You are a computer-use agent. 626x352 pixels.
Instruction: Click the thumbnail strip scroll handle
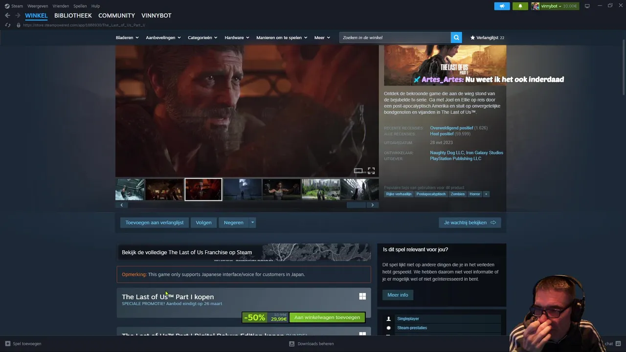point(356,205)
